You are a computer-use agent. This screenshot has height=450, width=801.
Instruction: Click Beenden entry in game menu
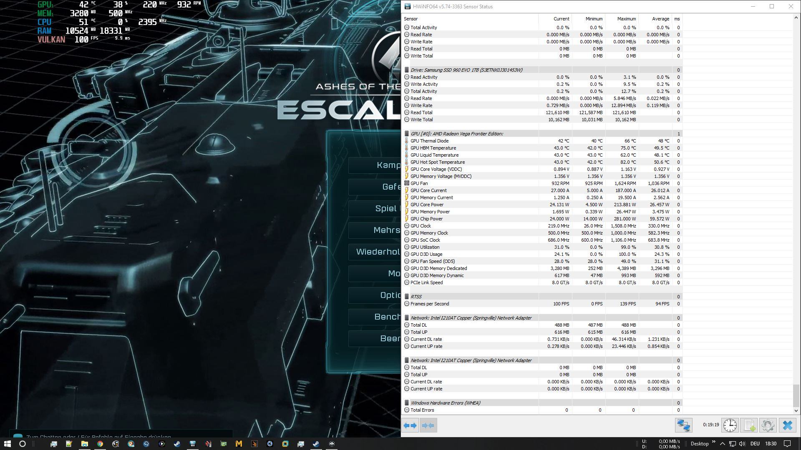click(x=375, y=338)
